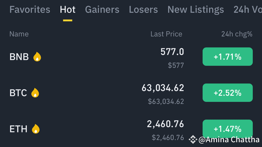Viewport: 262px width, 147px height.
Task: Click the Binance logo in the watermark
Action: pyautogui.click(x=193, y=139)
